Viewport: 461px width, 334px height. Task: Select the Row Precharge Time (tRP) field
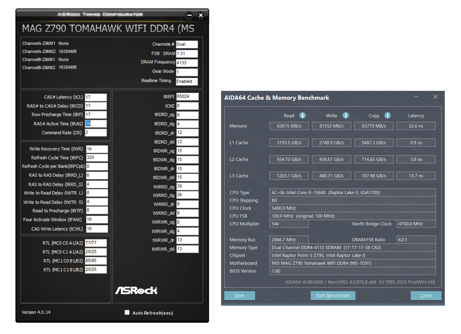pyautogui.click(x=96, y=115)
